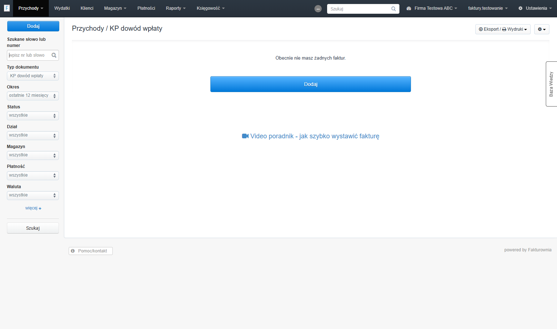Expand the Raporty menu
Viewport: 557px width, 329px height.
click(176, 8)
